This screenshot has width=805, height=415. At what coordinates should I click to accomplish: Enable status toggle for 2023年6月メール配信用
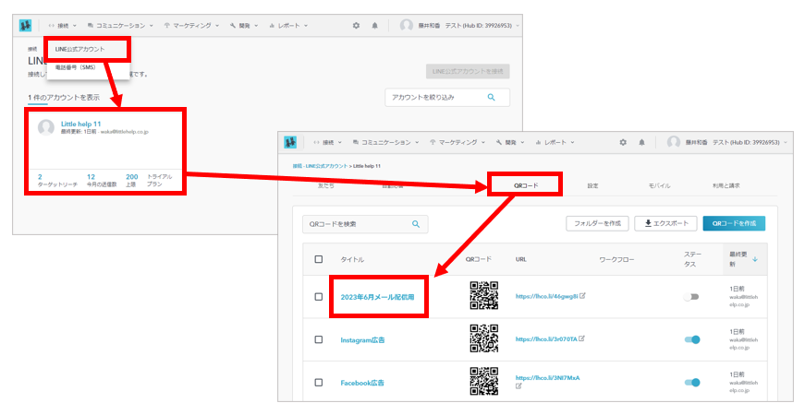[691, 297]
